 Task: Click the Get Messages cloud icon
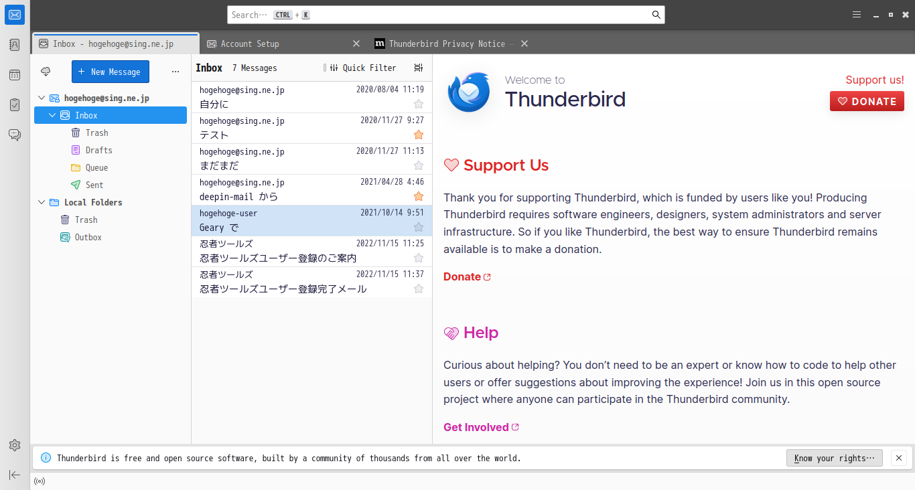click(x=46, y=72)
